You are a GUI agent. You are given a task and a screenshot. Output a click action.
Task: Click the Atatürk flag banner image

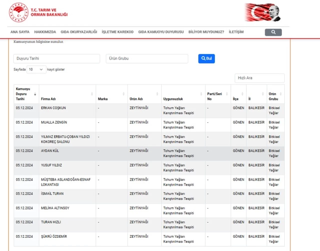pos(262,13)
